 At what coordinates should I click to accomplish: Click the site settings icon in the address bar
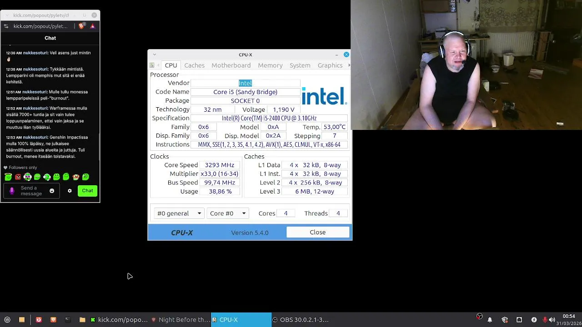click(x=5, y=26)
